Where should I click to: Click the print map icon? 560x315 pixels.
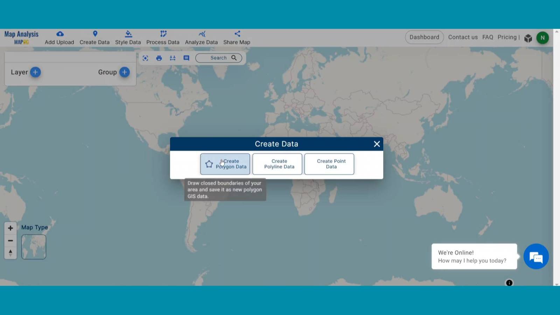(159, 58)
